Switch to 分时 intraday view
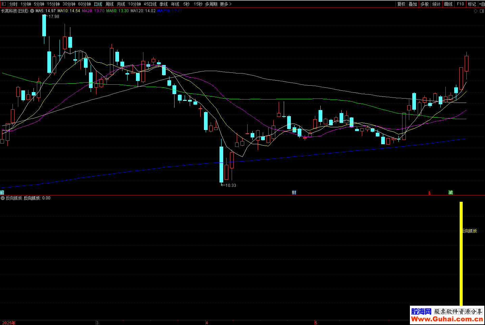485x325 pixels. (14, 4)
